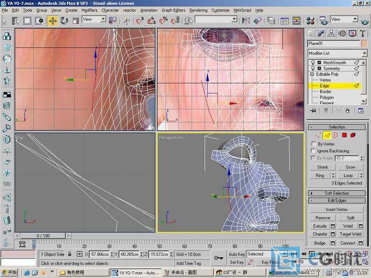The image size is (371, 278).
Task: Open the Rendering menu
Action: 198,10
